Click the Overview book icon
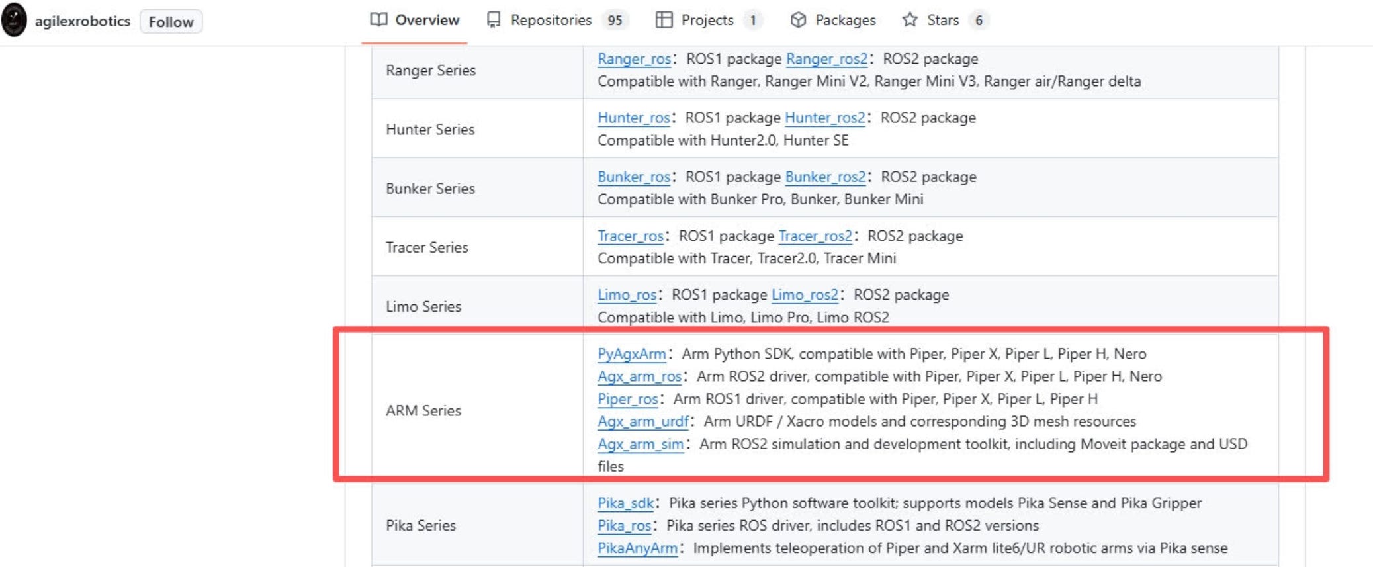 378,20
